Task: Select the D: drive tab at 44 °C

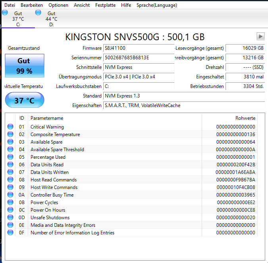Action: coord(52,19)
